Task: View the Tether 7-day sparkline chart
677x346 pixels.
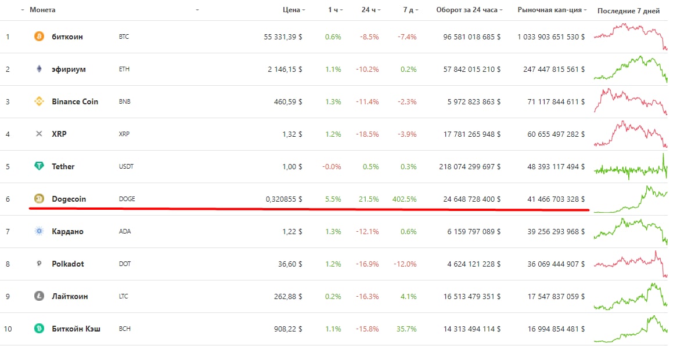Action: point(631,166)
